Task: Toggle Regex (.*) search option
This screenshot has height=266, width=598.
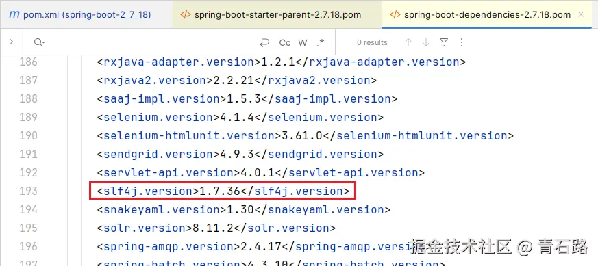Action: [321, 42]
